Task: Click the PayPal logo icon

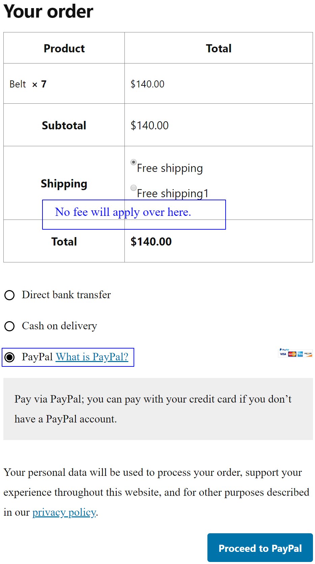Action: click(284, 350)
